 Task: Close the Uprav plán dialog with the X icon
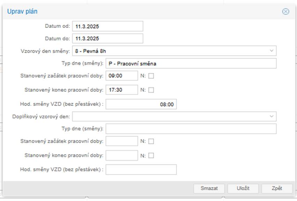[x=285, y=12]
